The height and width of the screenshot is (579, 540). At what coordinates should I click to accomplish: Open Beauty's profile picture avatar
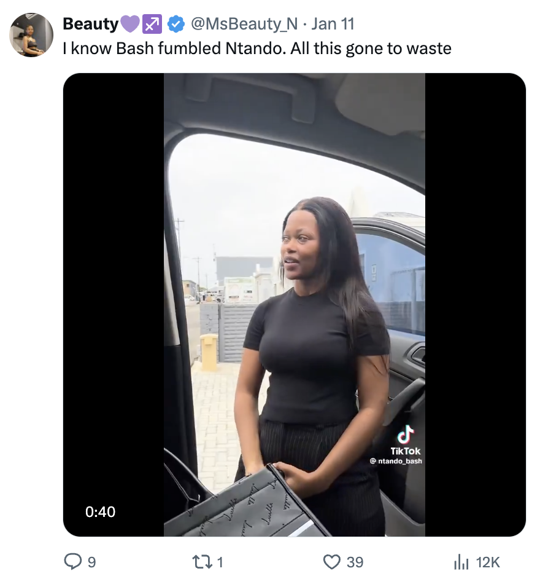coord(31,35)
